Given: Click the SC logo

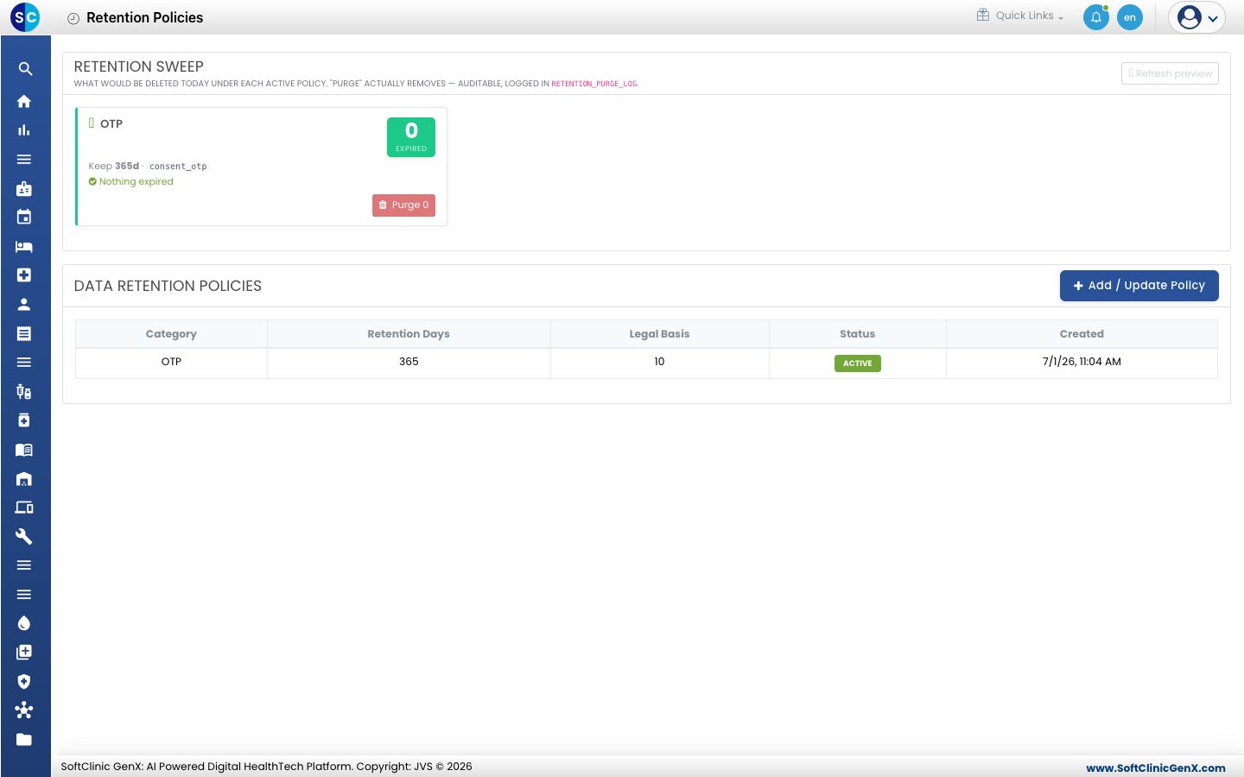Looking at the screenshot, I should 25,16.
